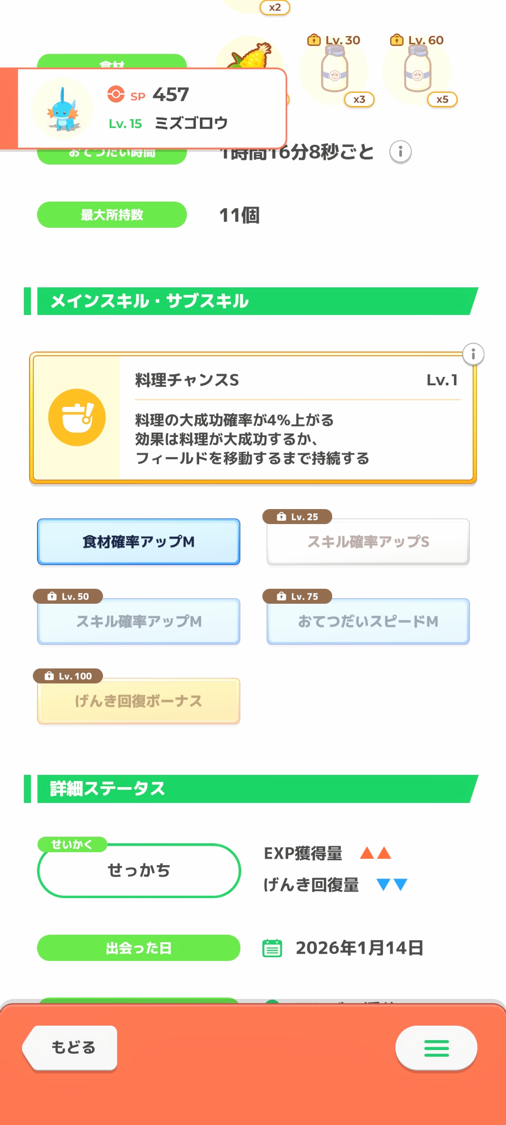Tap the info icon beside helping time

(401, 152)
